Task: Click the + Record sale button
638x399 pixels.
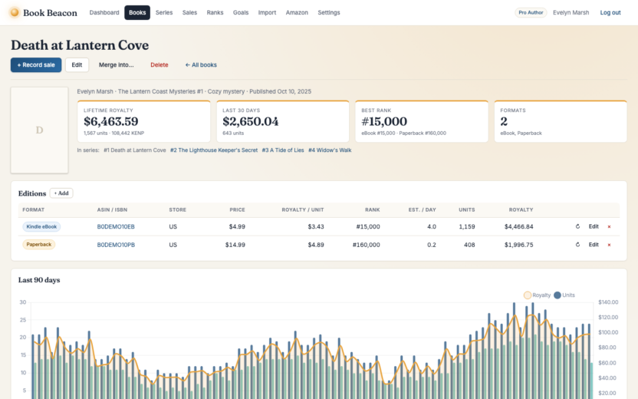Action: [x=36, y=65]
